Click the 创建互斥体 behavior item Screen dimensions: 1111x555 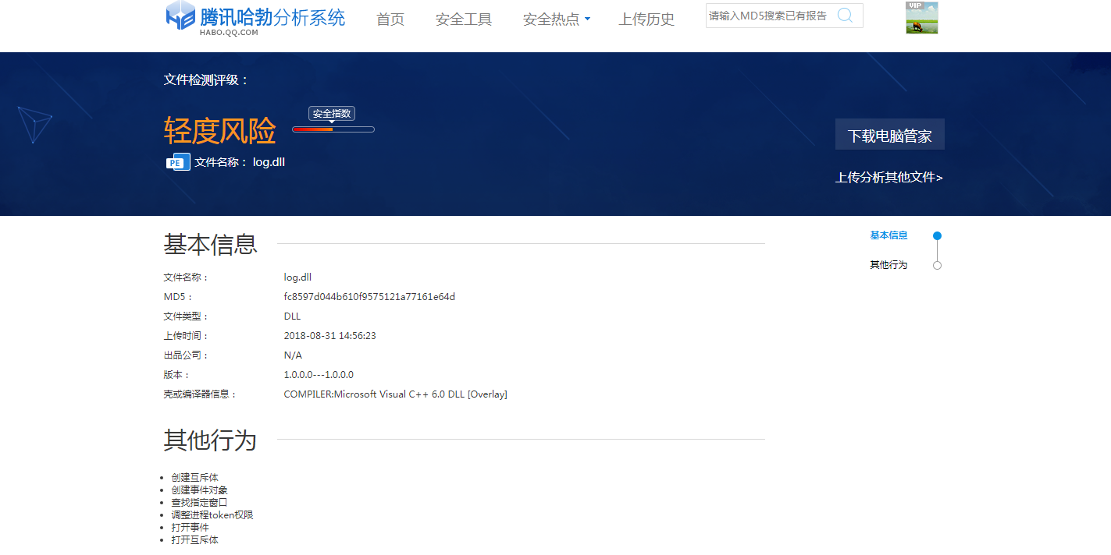coord(195,478)
